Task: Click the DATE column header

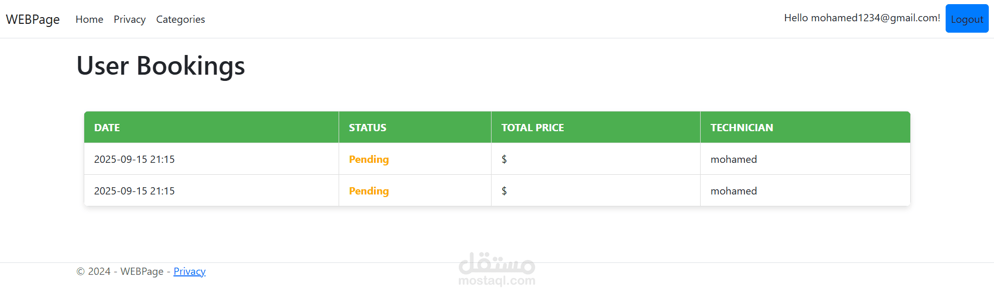Action: pos(107,128)
